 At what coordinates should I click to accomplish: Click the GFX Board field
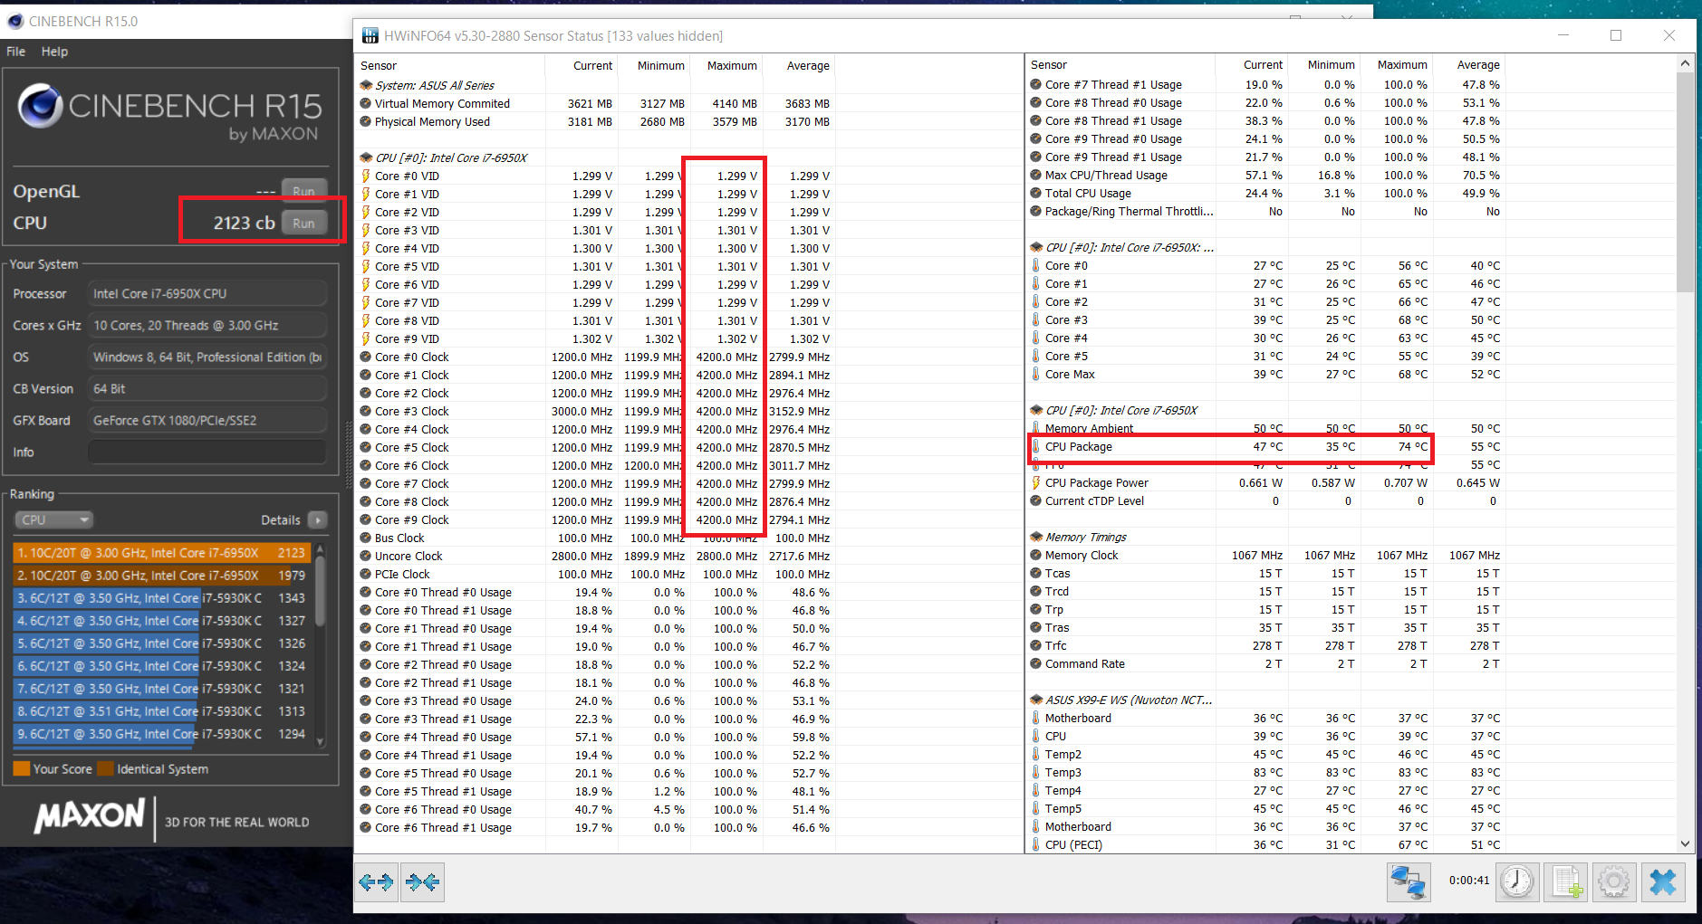207,420
